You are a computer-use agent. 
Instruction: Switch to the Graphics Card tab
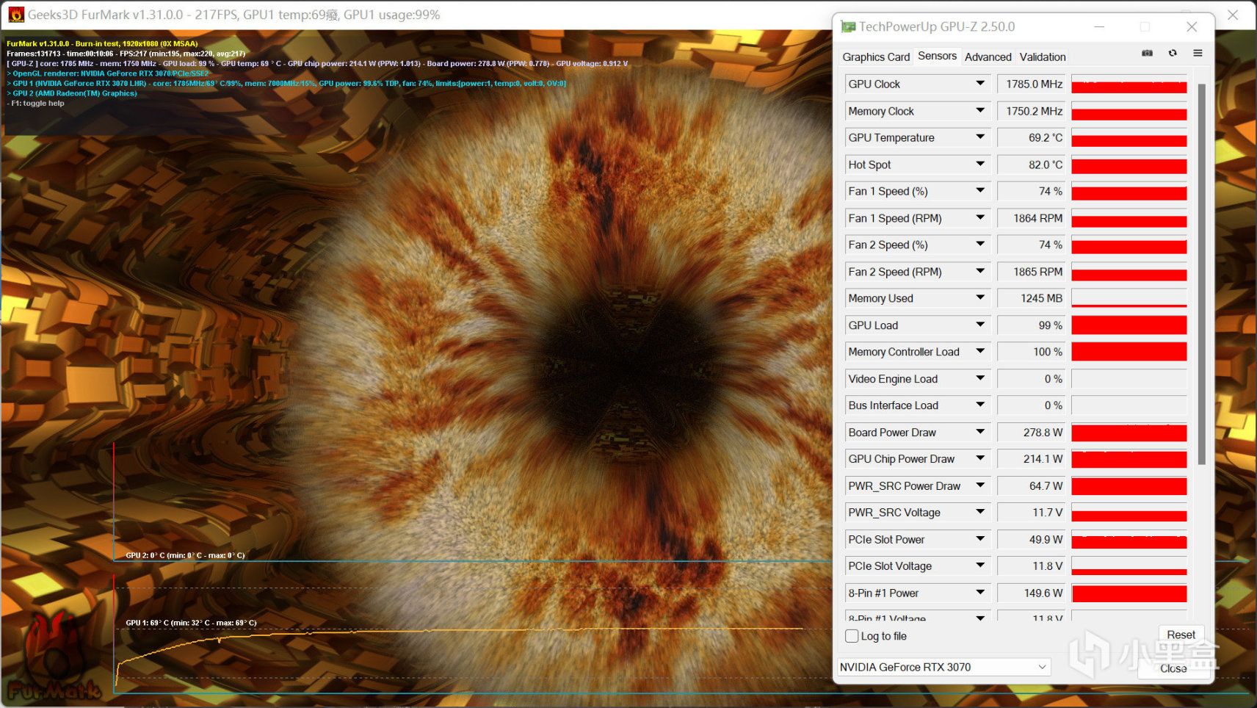[x=876, y=57]
